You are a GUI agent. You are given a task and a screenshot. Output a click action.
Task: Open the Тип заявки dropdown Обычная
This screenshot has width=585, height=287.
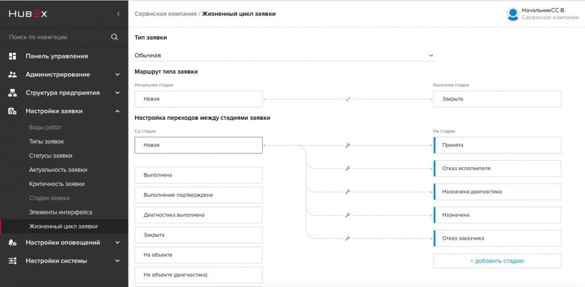[284, 55]
